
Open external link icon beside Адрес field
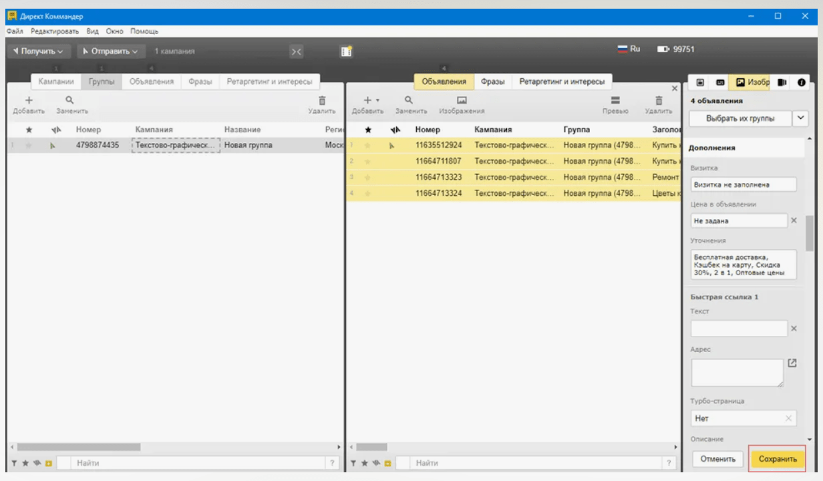792,363
